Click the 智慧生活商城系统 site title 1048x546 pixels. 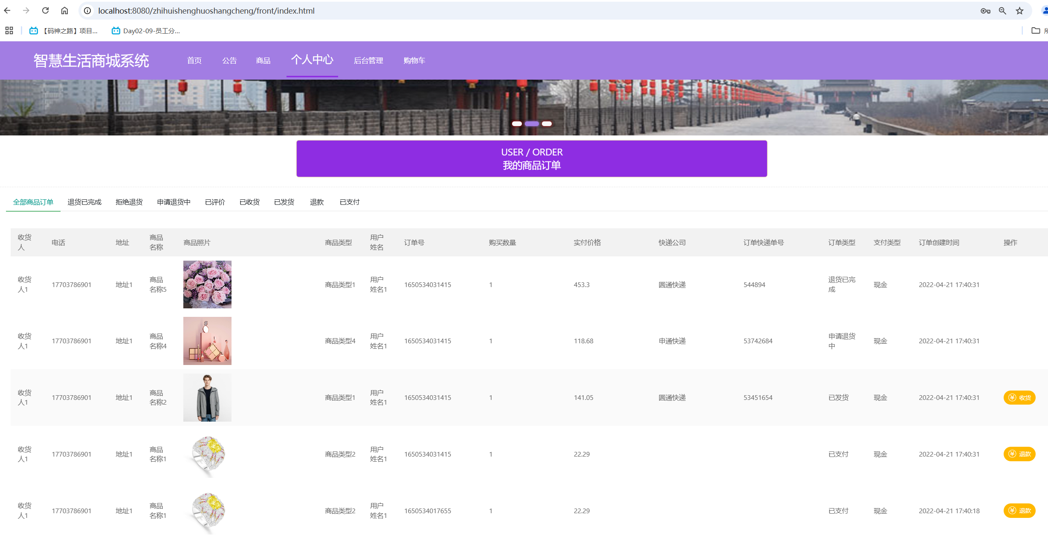tap(91, 61)
